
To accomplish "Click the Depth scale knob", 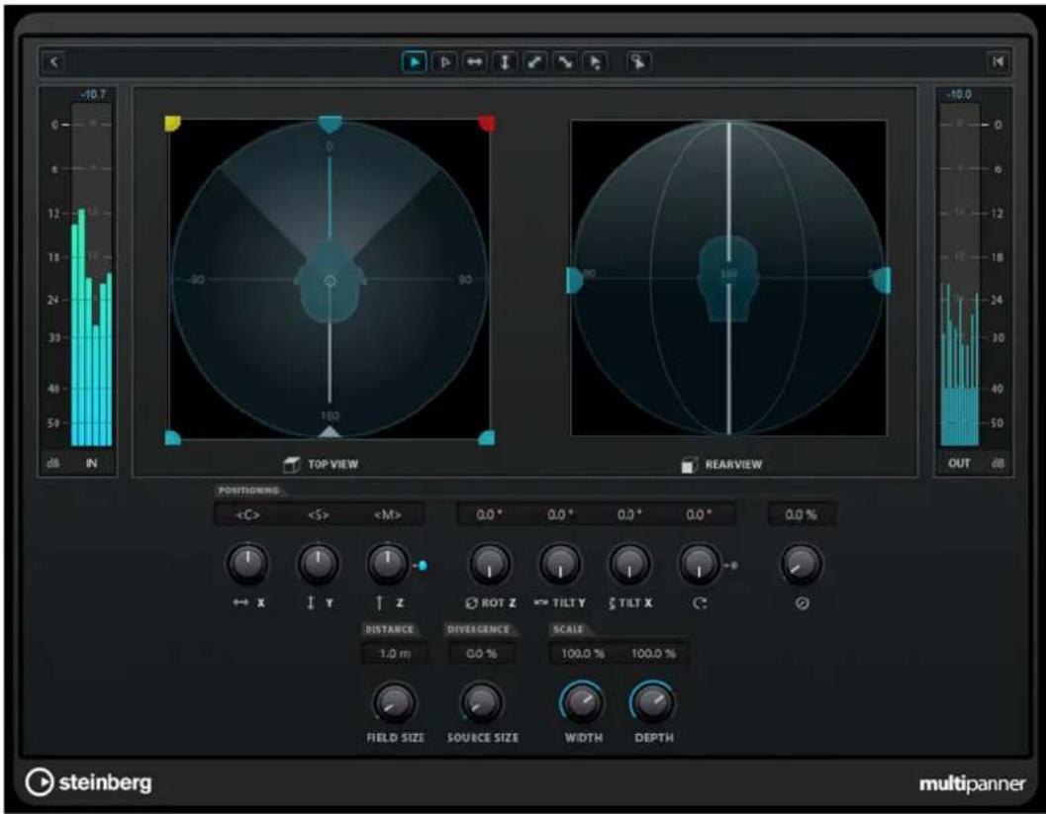I will pos(652,702).
